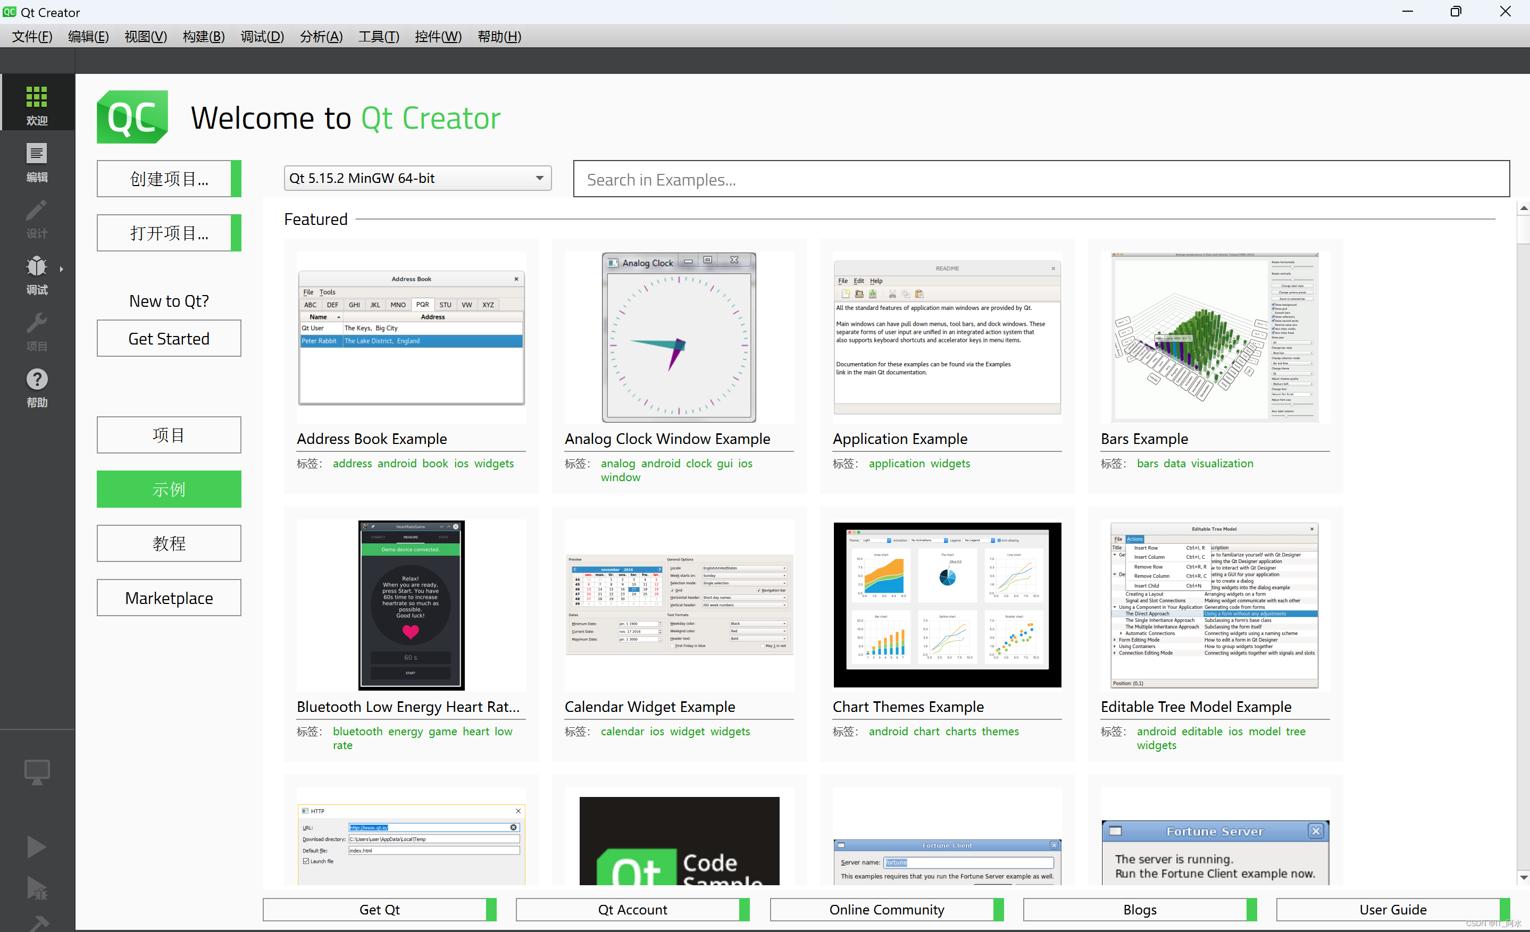
Task: Open the HTTP example thumbnail
Action: (x=411, y=844)
